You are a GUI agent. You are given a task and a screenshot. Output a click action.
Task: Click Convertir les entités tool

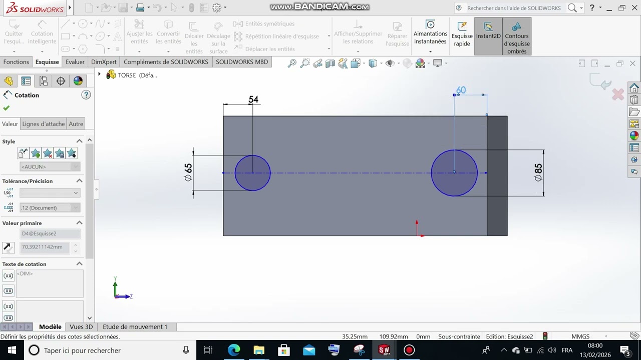(169, 33)
